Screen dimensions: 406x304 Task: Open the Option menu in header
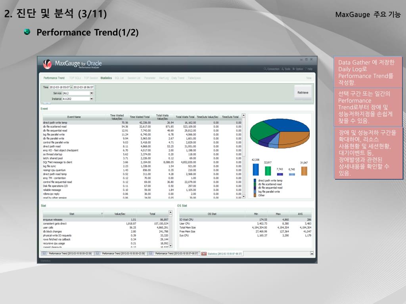[298, 69]
